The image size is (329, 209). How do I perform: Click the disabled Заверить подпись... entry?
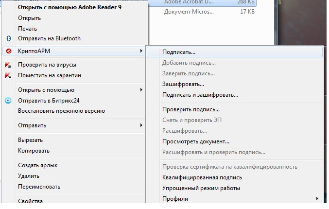(189, 73)
